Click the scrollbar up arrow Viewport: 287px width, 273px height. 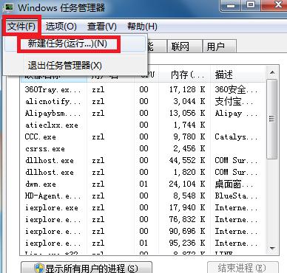272,72
